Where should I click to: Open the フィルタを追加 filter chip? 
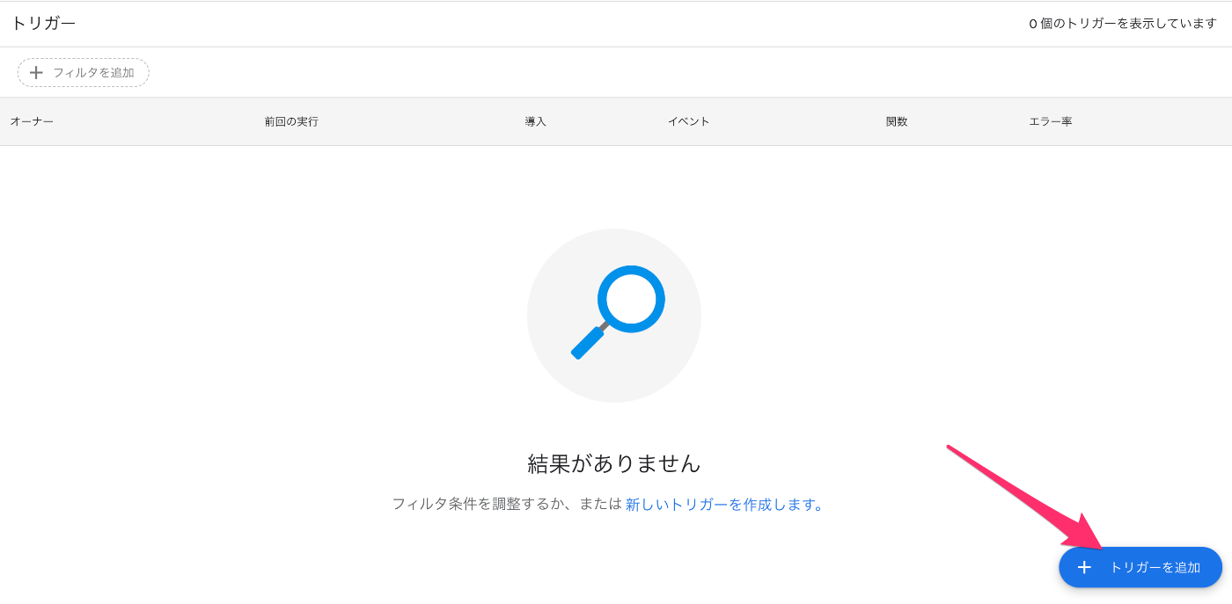pyautogui.click(x=84, y=72)
